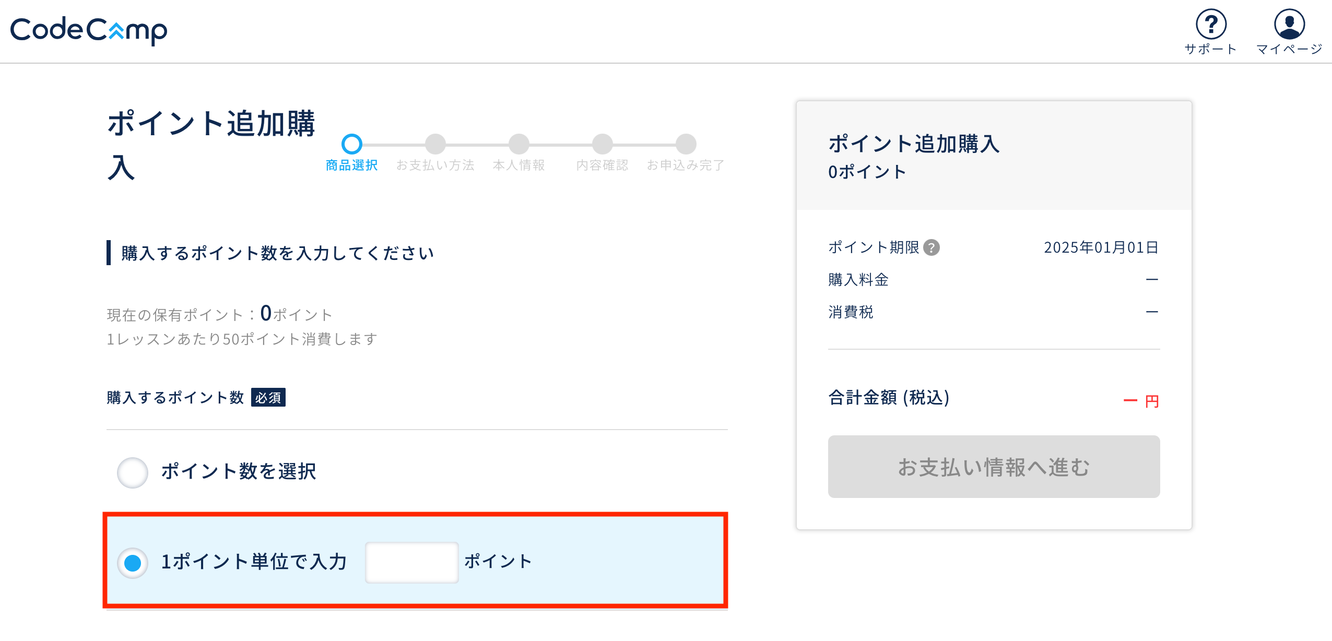Open My Page user icon
This screenshot has height=641, width=1332.
(x=1289, y=24)
